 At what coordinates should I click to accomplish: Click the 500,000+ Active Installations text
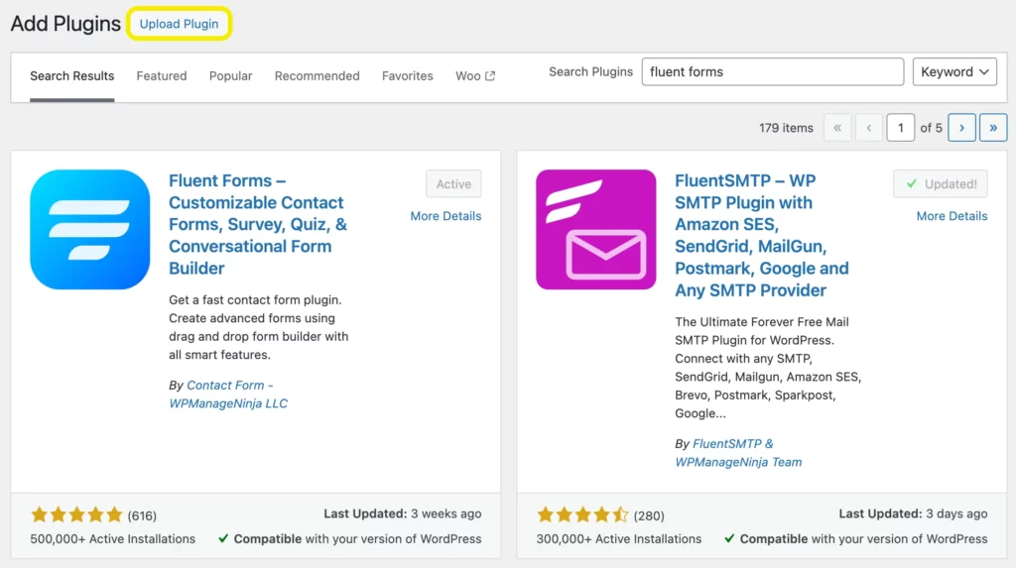point(113,539)
